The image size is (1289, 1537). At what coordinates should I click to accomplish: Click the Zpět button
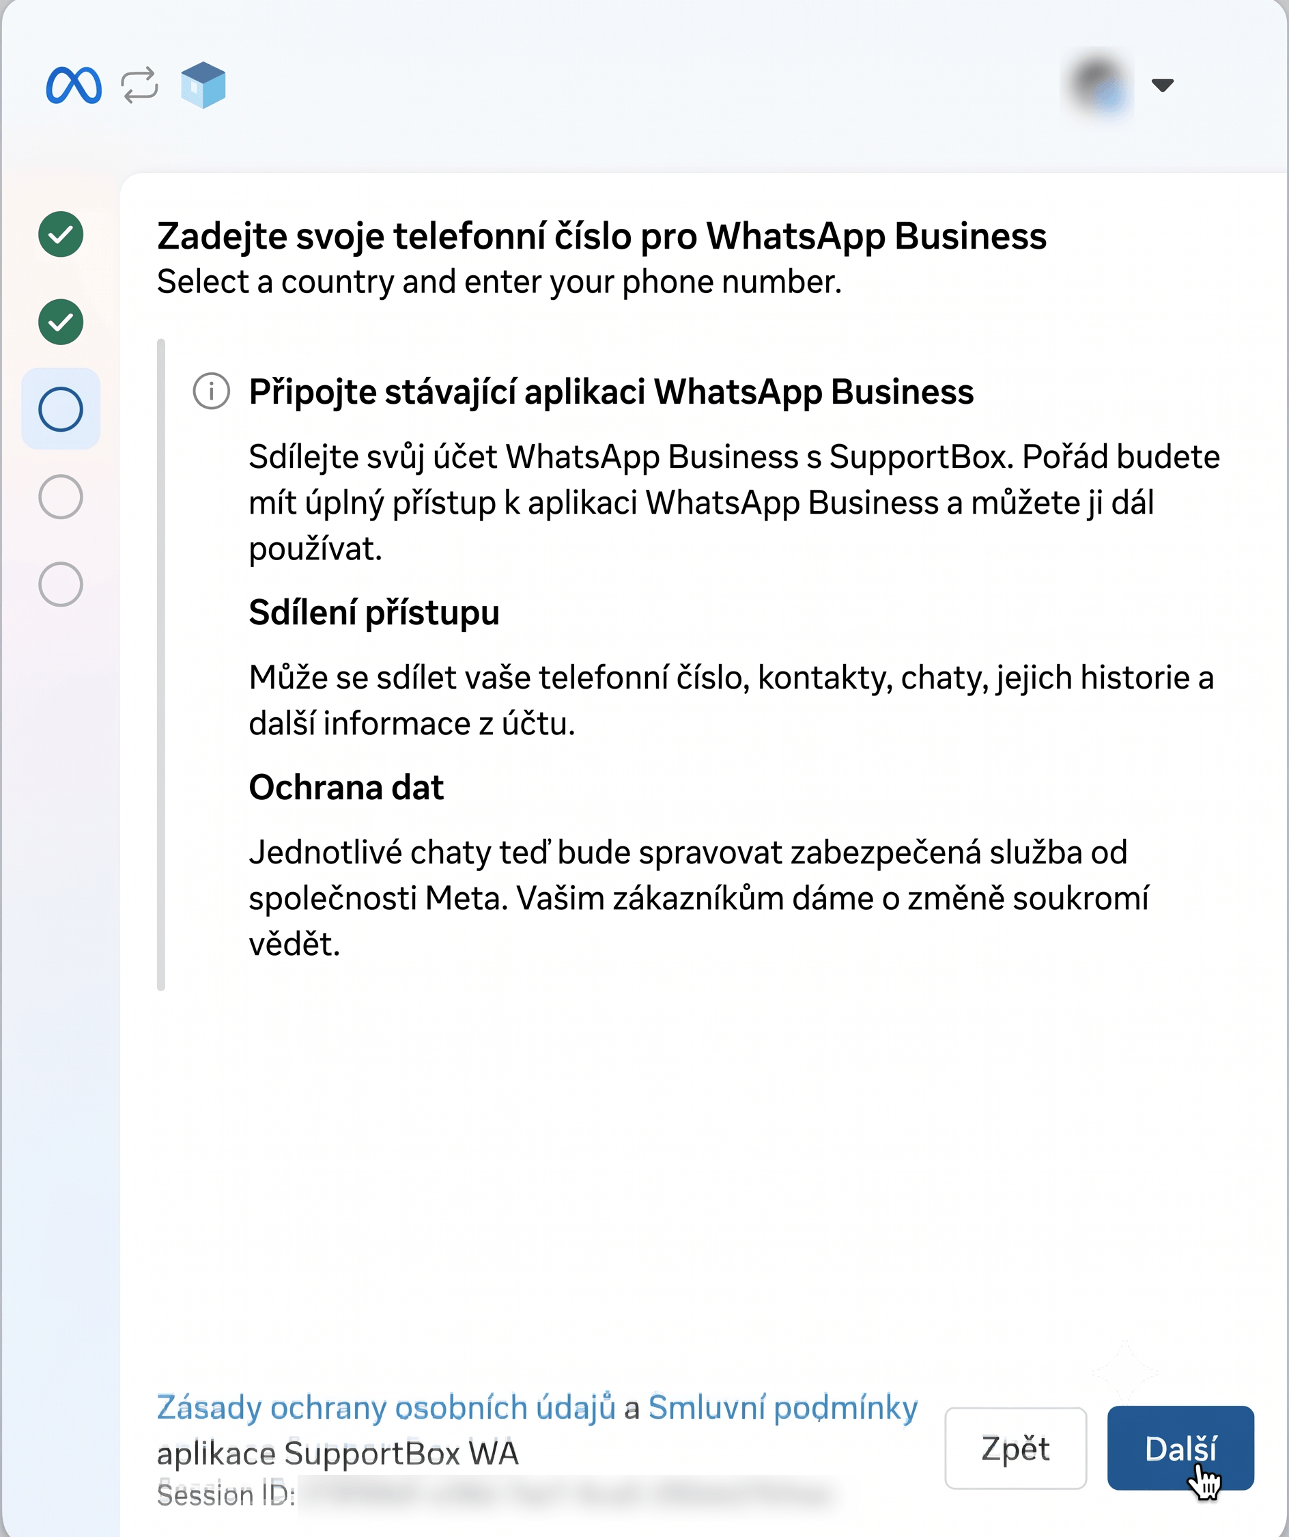pyautogui.click(x=1015, y=1448)
